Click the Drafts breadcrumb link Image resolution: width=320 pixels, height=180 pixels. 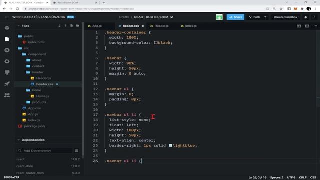pos(124,17)
